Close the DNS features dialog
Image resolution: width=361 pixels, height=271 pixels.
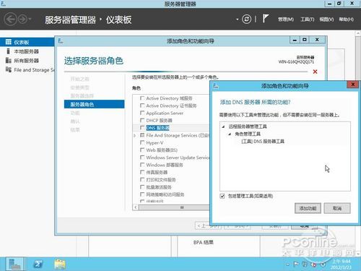(352, 85)
